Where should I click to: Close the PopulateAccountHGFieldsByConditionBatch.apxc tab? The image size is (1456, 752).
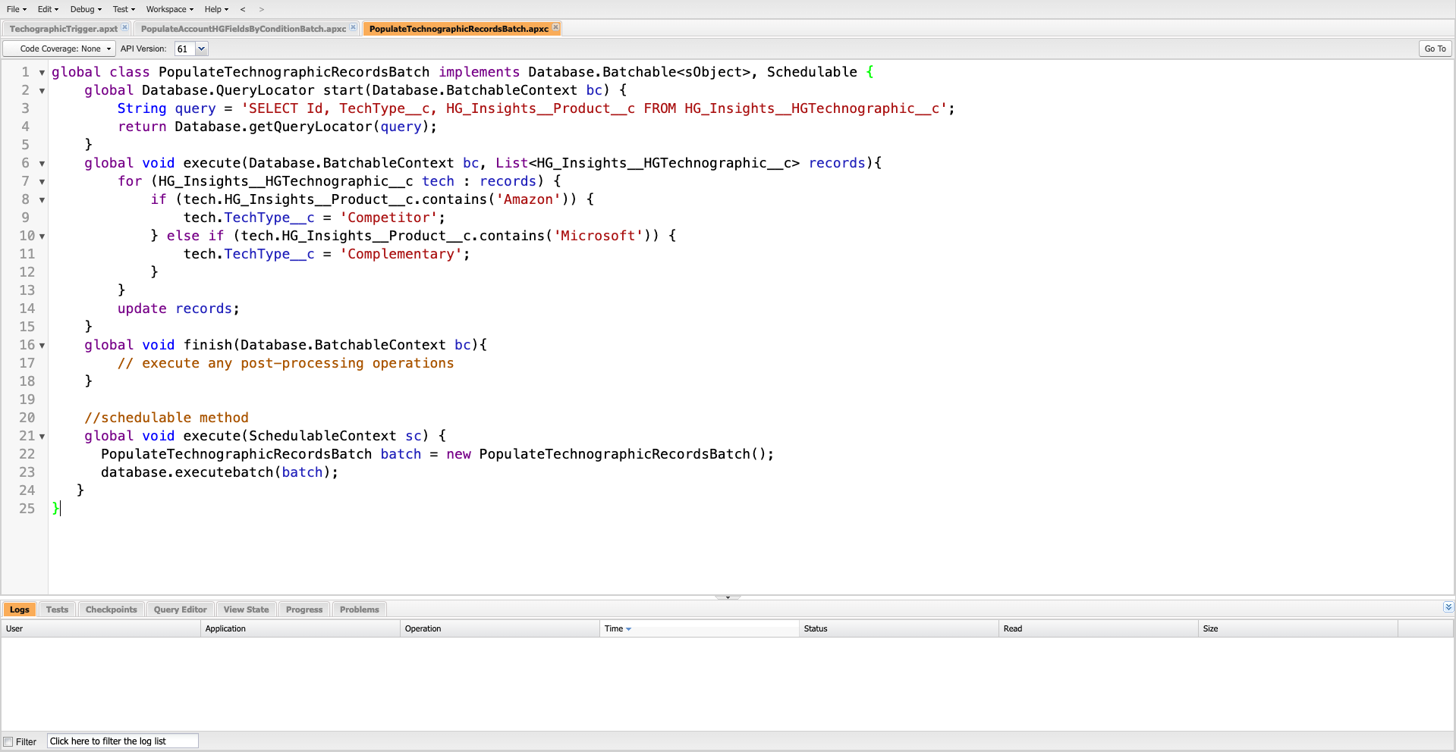[353, 27]
